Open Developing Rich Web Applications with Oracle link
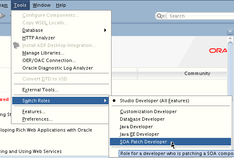Viewport: 234px width, 158px height. click(46, 130)
